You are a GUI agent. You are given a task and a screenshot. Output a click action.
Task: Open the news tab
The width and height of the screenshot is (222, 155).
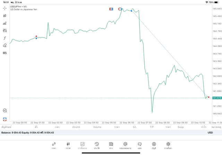click(111, 146)
